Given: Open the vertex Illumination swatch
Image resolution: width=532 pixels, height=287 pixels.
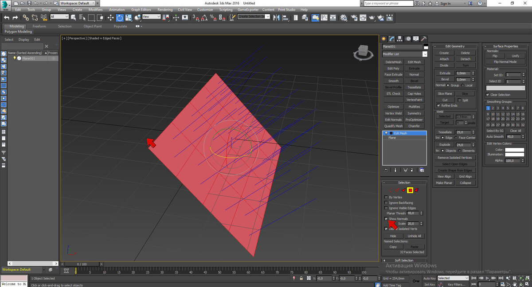Looking at the screenshot, I should tap(514, 155).
